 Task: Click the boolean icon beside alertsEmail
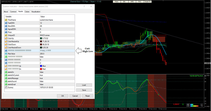6,84
